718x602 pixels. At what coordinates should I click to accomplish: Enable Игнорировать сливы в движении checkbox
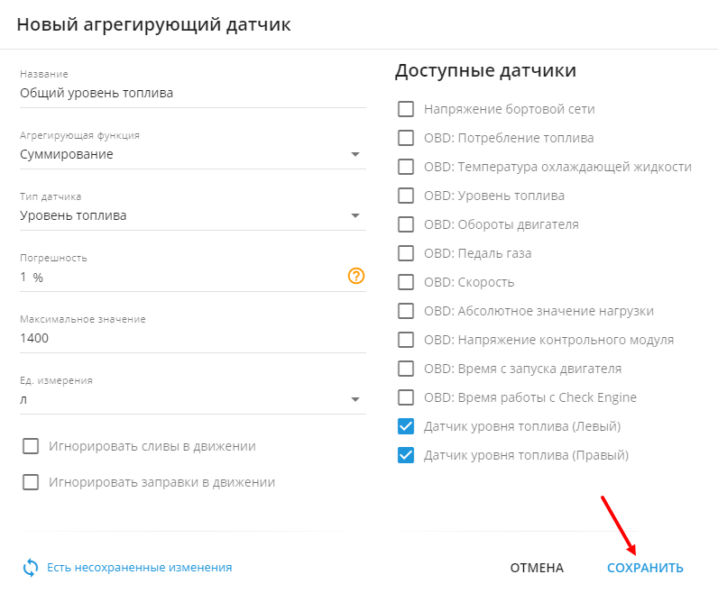pos(31,446)
